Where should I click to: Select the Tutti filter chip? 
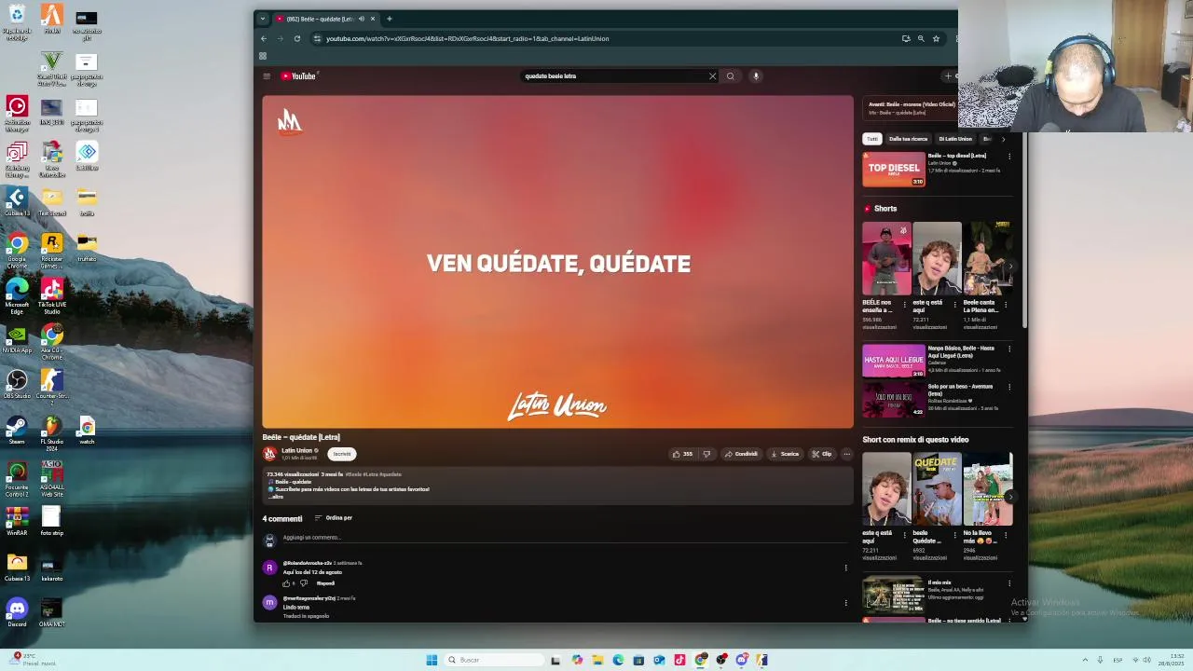pos(872,139)
